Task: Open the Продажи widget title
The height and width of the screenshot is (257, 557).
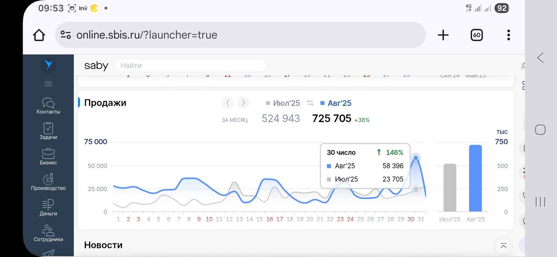Action: (105, 103)
